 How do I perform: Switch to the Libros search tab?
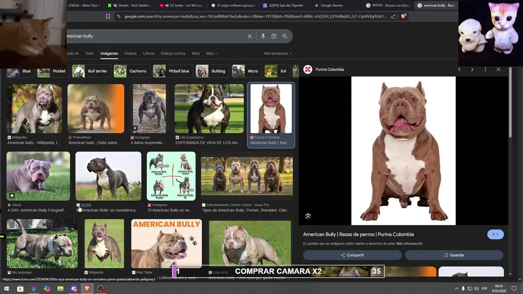click(149, 53)
